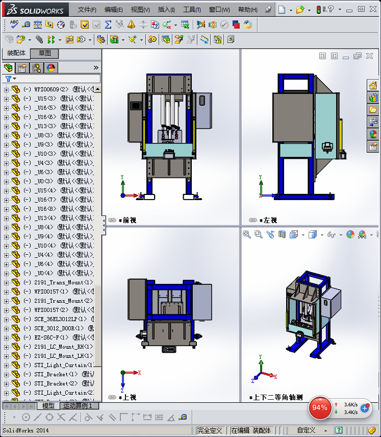Expand the toolbar chevron above tree
The width and height of the screenshot is (381, 437).
click(96, 68)
